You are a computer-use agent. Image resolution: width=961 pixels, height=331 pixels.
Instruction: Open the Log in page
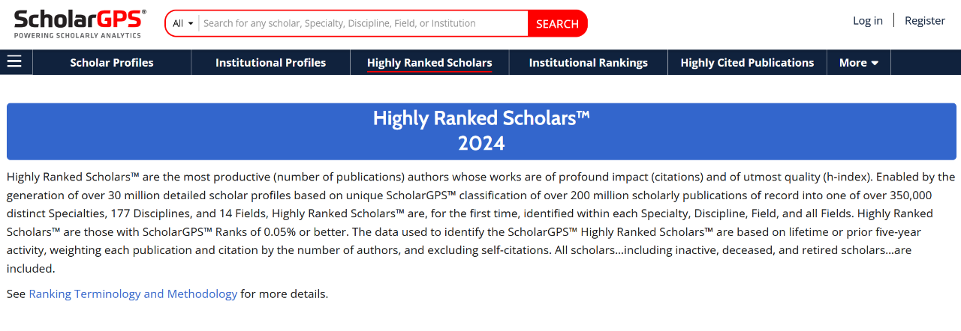coord(867,20)
